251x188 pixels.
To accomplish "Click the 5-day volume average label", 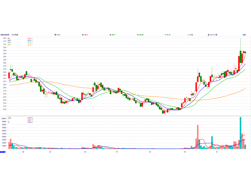I will pyautogui.click(x=9, y=120).
